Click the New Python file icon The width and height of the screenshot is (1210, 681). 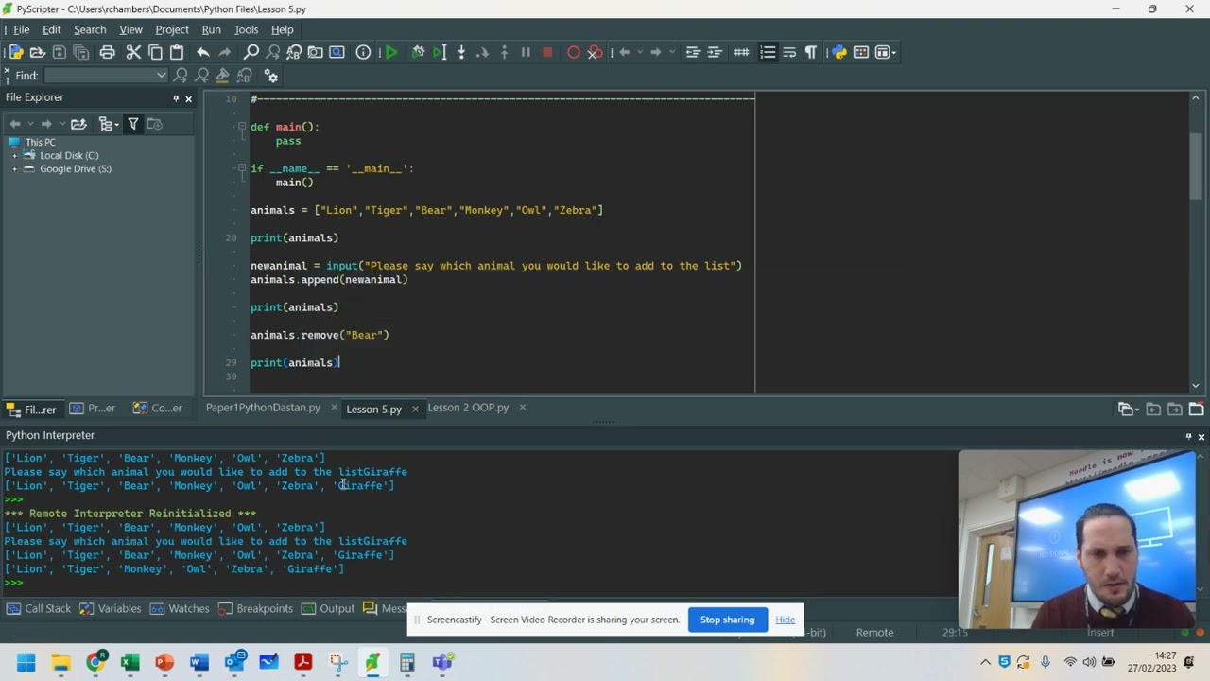(16, 52)
